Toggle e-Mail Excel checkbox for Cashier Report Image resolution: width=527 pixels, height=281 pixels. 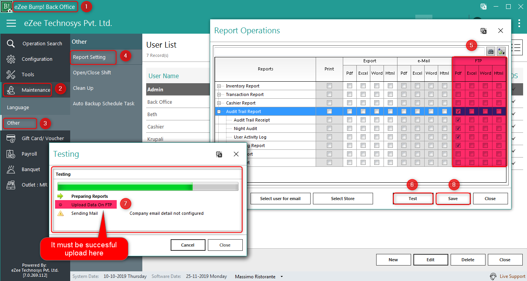417,103
